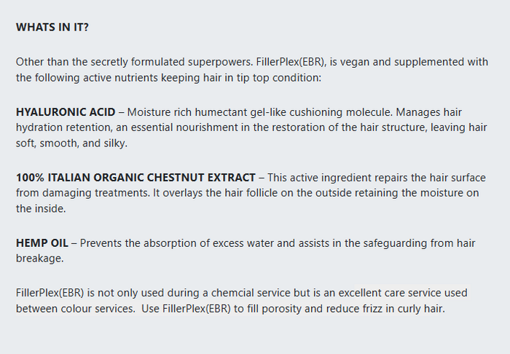
Task: Click the bold "HEMP OIL" label
Action: pos(42,243)
